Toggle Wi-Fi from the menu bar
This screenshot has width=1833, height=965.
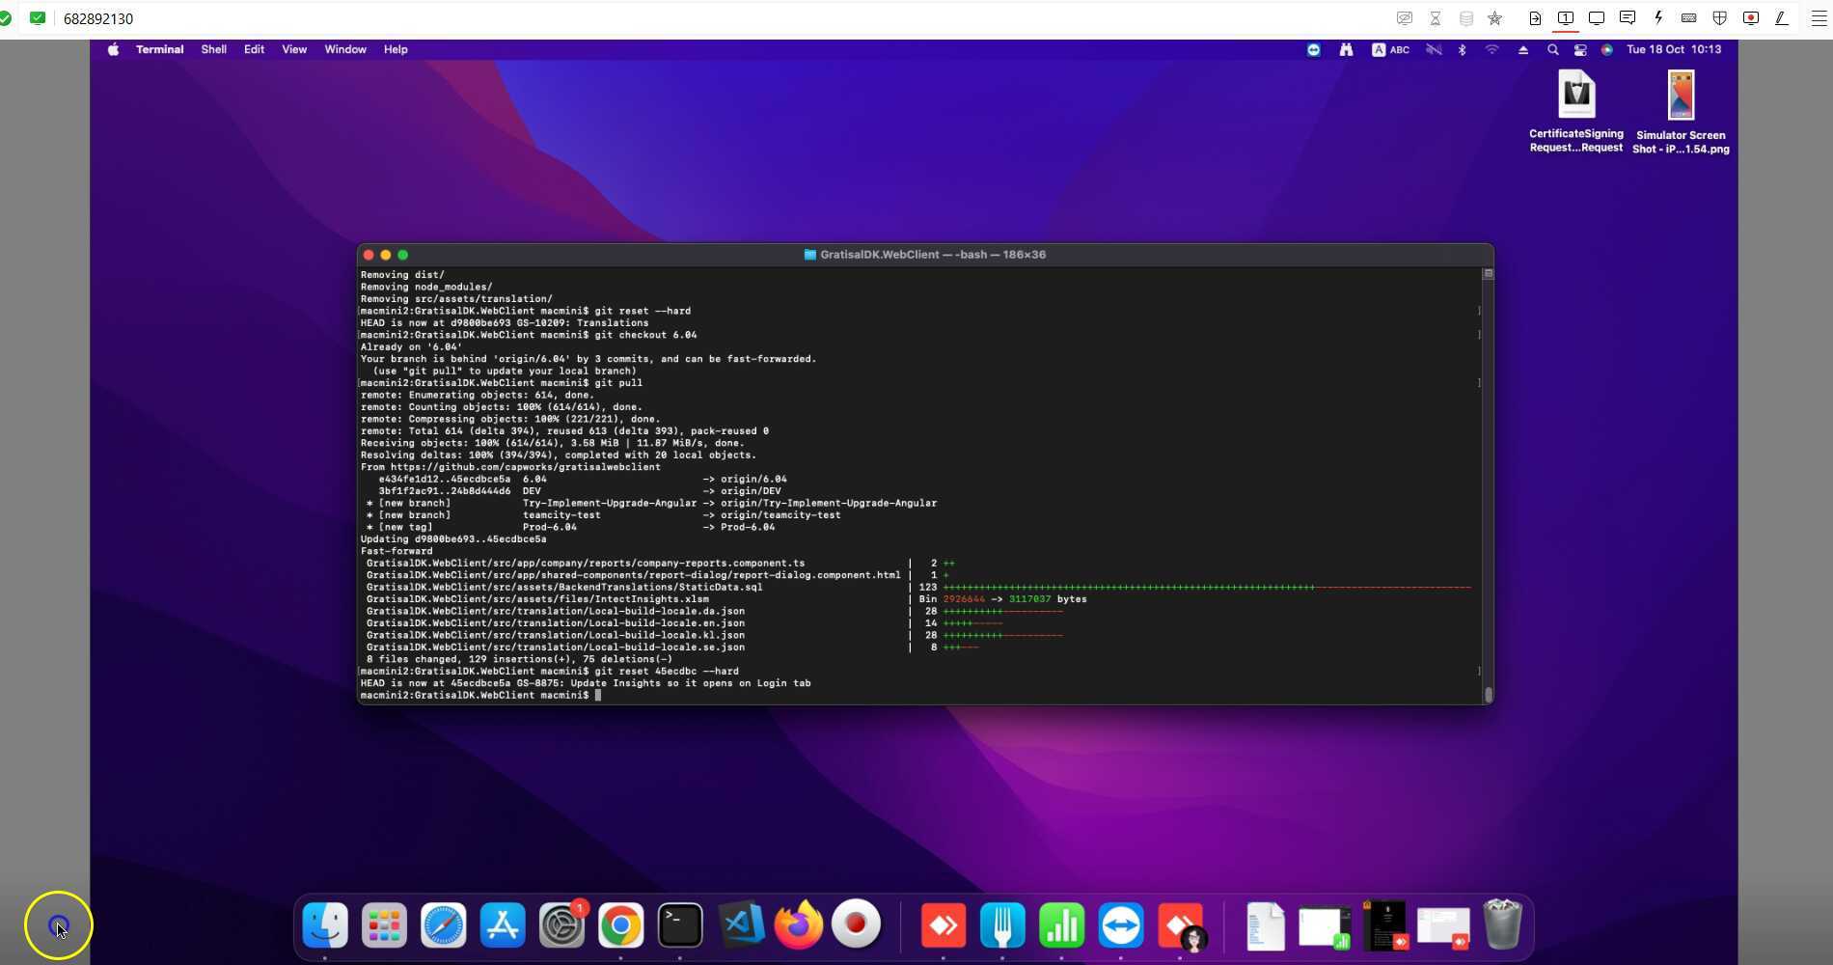tap(1491, 49)
